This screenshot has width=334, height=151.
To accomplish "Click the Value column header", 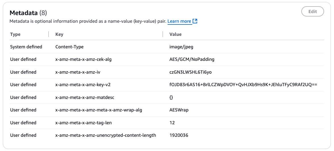I will pos(175,34).
